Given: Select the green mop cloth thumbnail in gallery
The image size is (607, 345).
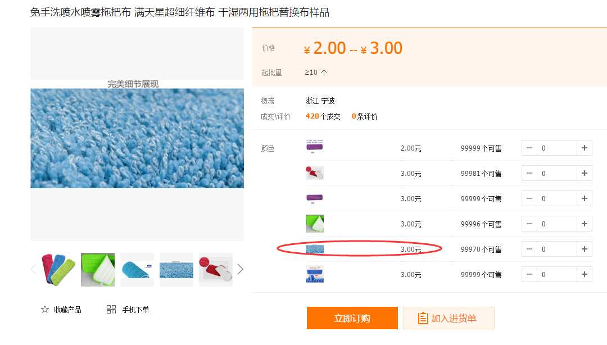Looking at the screenshot, I should (98, 270).
